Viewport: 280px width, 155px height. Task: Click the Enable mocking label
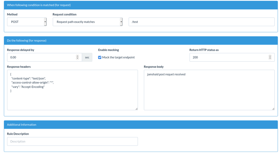click(108, 50)
